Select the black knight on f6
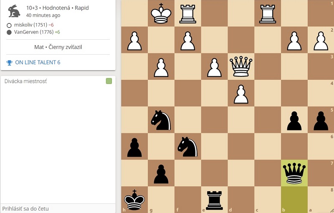 (187, 147)
